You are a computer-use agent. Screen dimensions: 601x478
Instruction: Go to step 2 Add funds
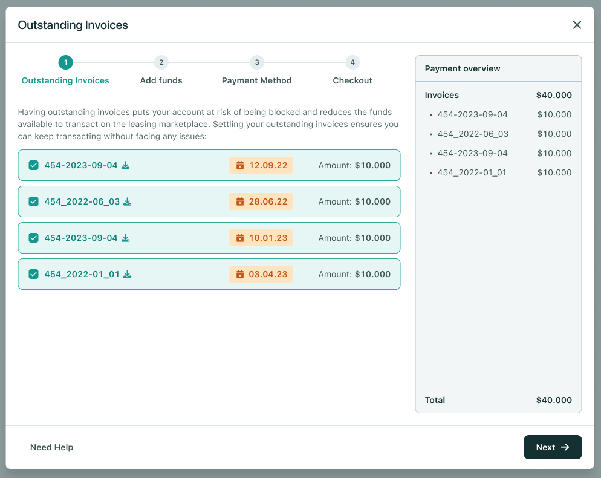pyautogui.click(x=161, y=62)
